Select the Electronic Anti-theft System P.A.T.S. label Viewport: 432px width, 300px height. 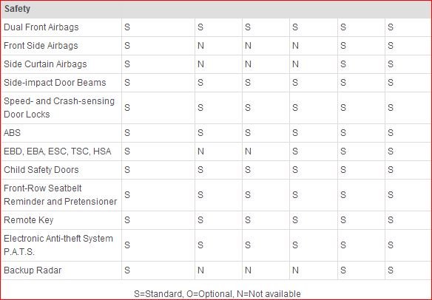[58, 245]
